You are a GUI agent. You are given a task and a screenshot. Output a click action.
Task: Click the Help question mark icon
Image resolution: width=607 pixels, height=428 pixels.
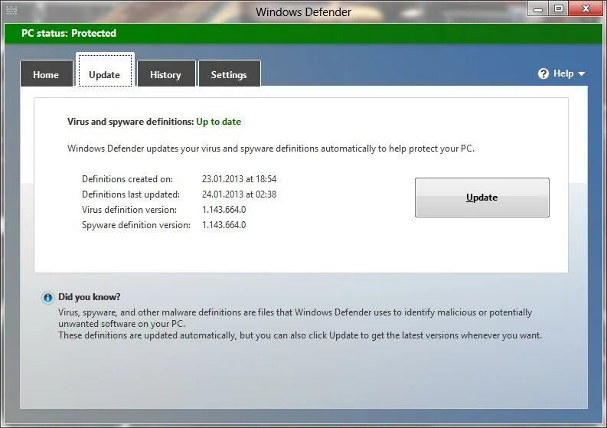click(x=543, y=74)
